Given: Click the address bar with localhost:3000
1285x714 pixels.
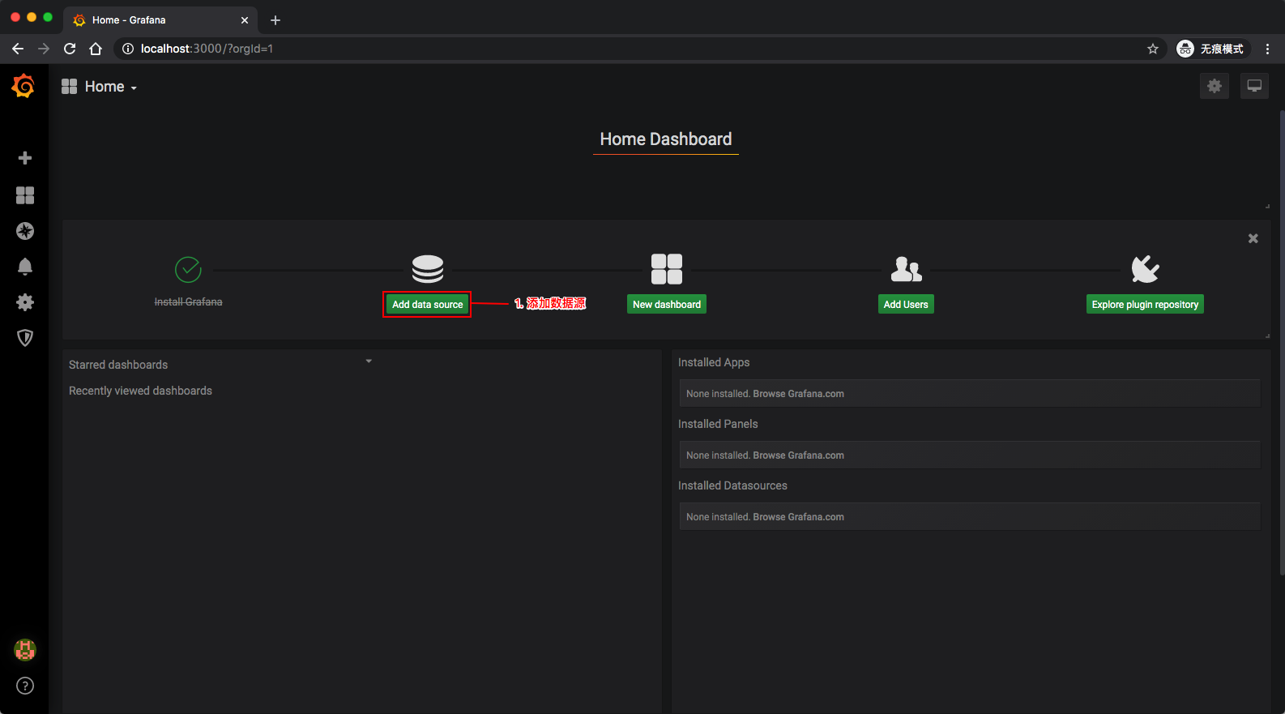Looking at the screenshot, I should [x=640, y=49].
